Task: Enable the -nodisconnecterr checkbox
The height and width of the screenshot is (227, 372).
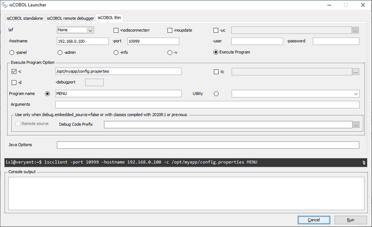Action: click(x=116, y=30)
